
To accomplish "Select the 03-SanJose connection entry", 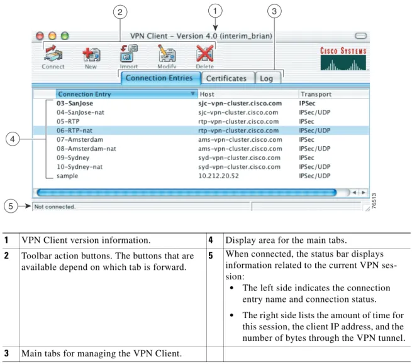I will 201,104.
